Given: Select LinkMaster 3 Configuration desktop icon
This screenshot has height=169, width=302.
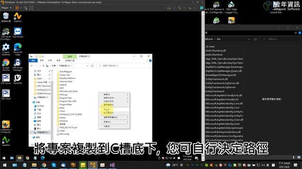Looking at the screenshot, I should pyautogui.click(x=6, y=127).
